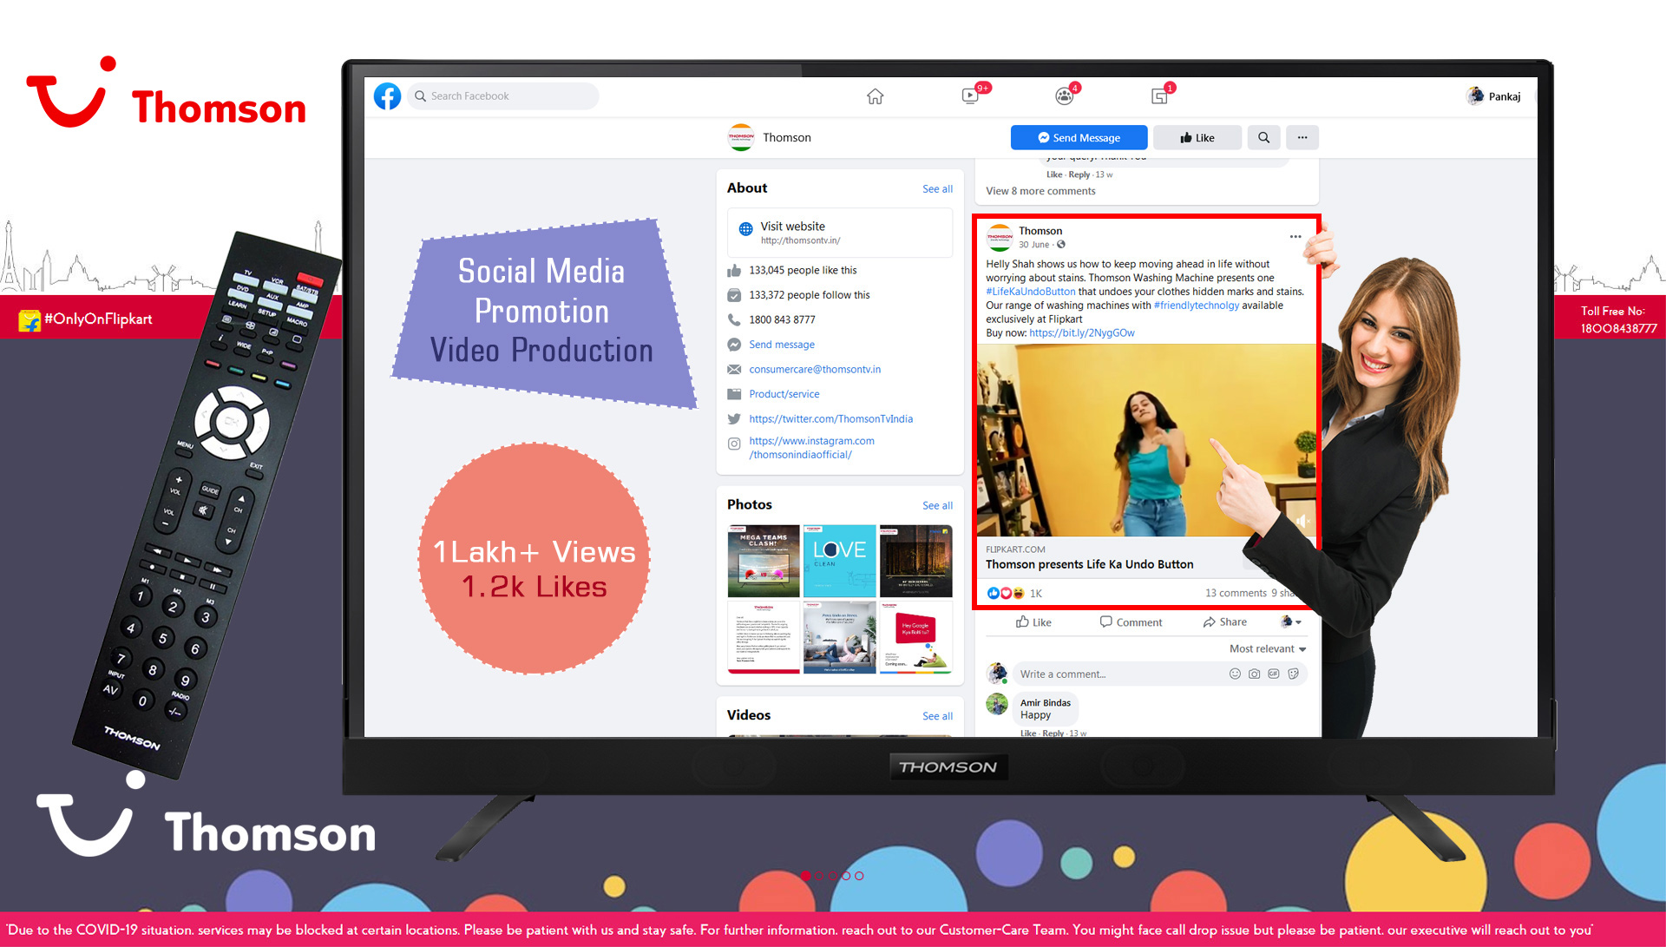
Task: Click the Facebook logo icon
Action: (387, 96)
